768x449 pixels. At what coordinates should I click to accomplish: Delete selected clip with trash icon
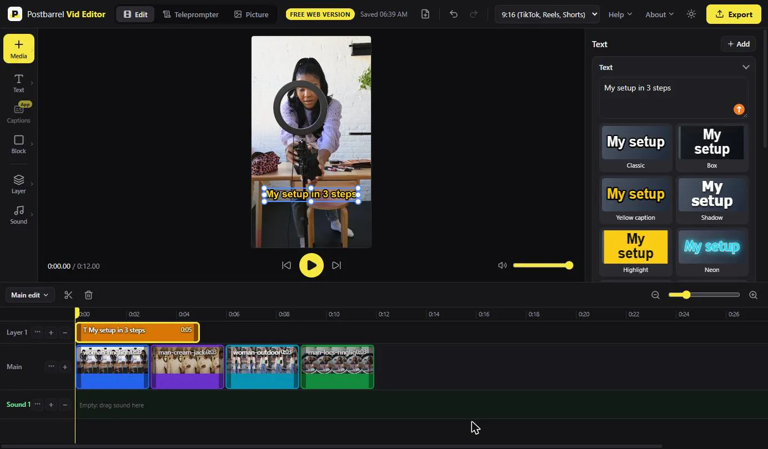[x=88, y=295]
